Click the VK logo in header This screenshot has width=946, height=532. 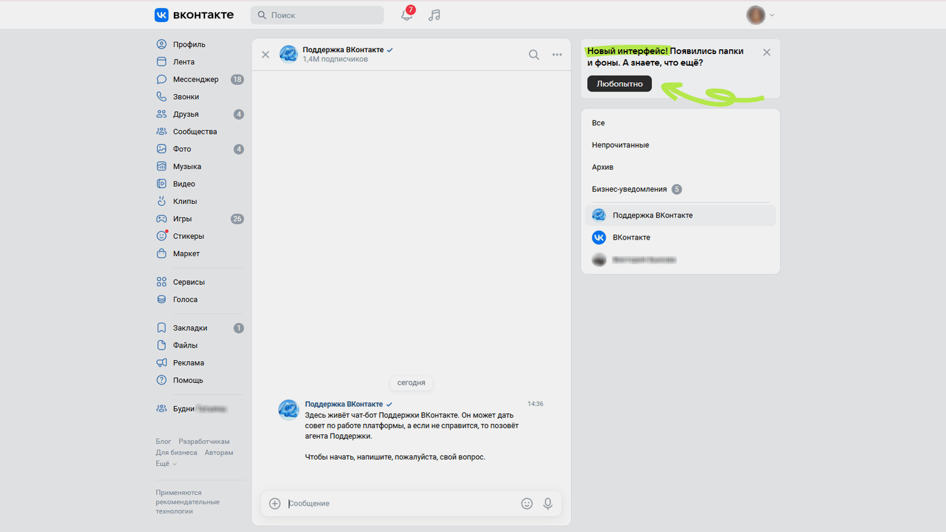pos(193,15)
